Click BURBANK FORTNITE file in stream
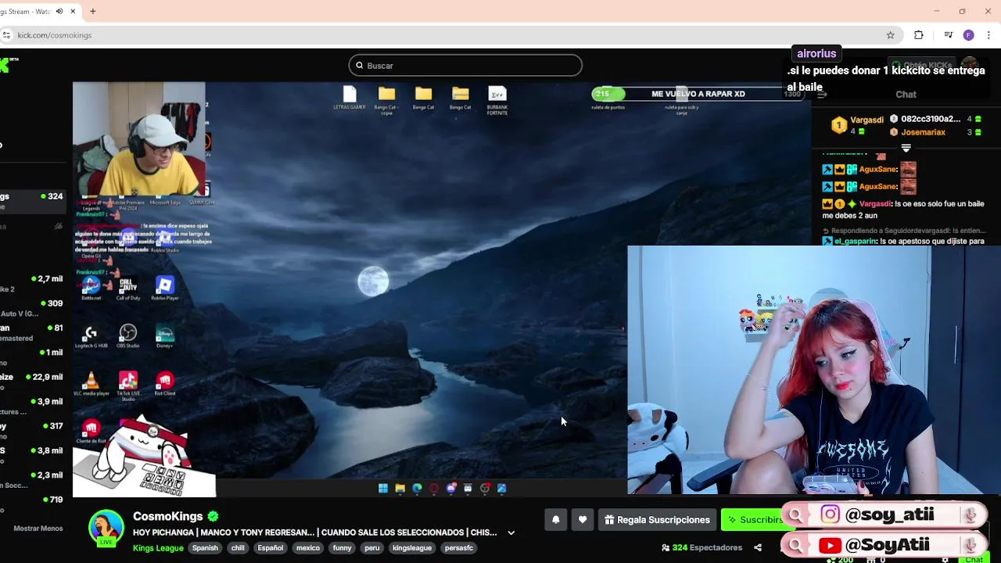The image size is (1001, 563). tap(497, 101)
